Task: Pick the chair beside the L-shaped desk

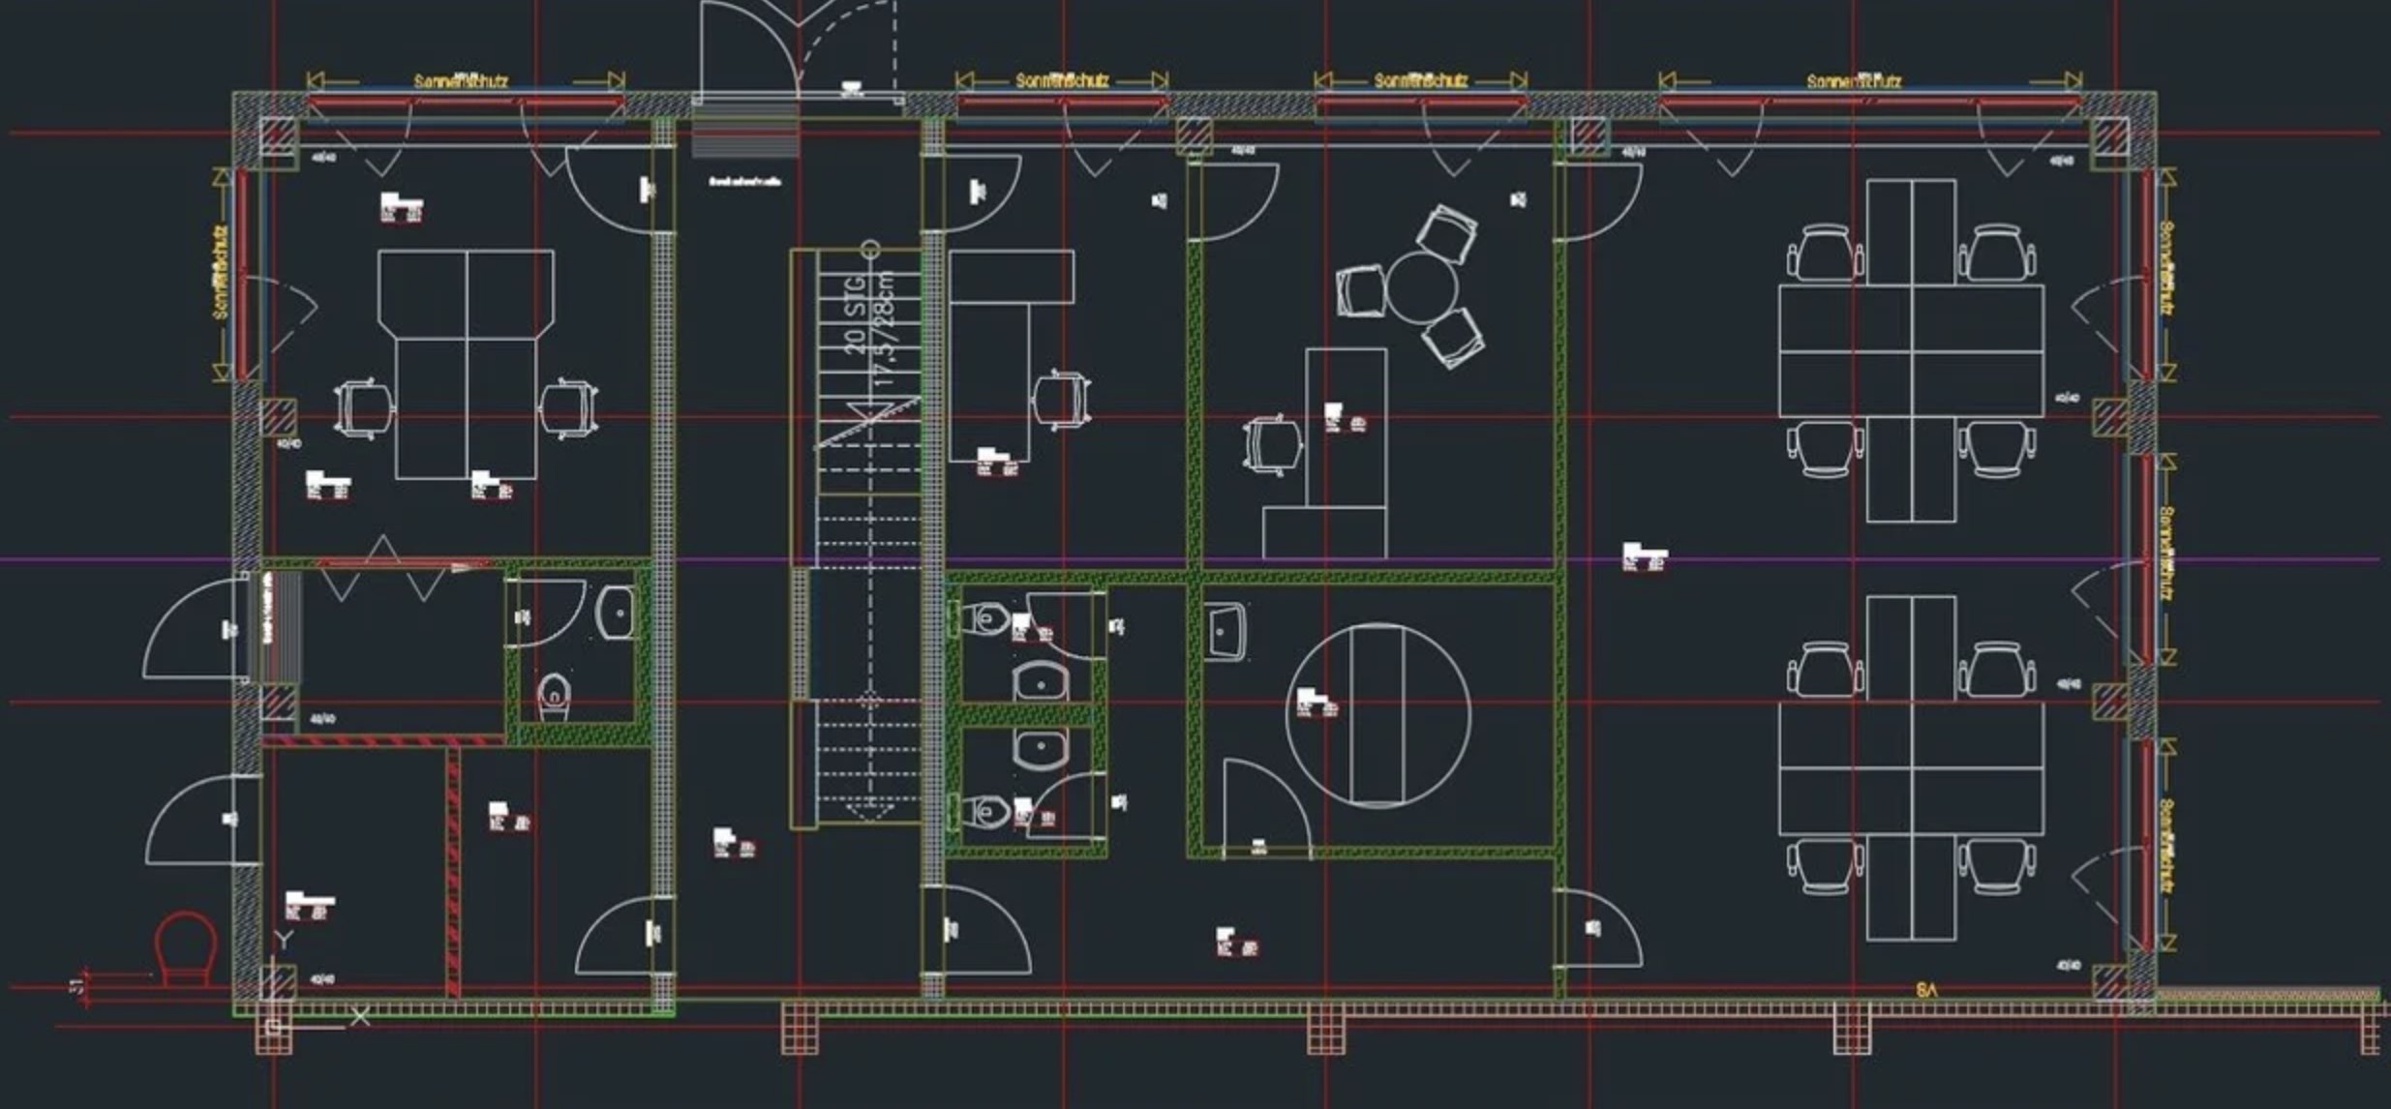Action: coord(1062,399)
